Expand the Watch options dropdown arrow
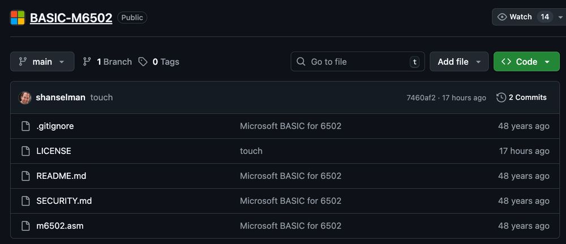This screenshot has height=244, width=566. (560, 17)
